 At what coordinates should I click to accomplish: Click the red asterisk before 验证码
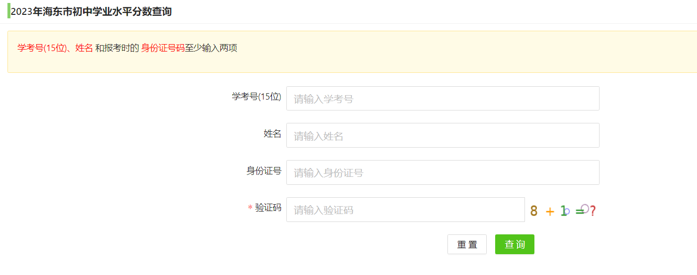(x=250, y=208)
